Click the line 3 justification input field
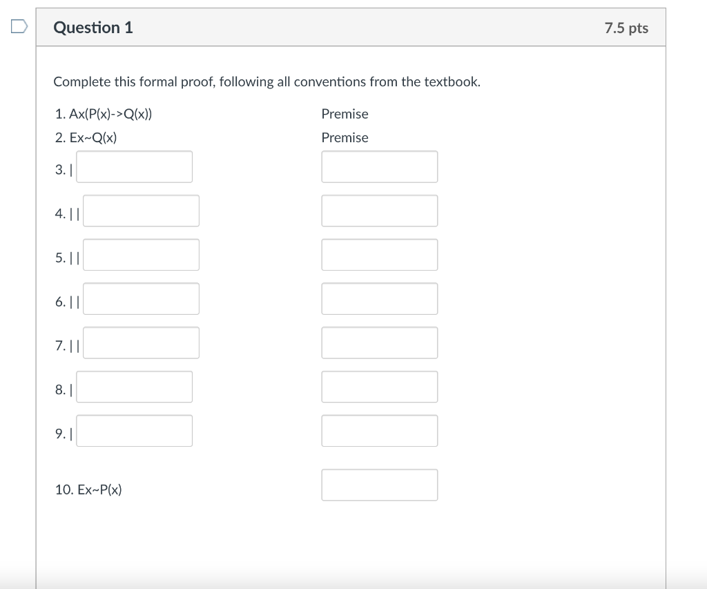 [379, 167]
